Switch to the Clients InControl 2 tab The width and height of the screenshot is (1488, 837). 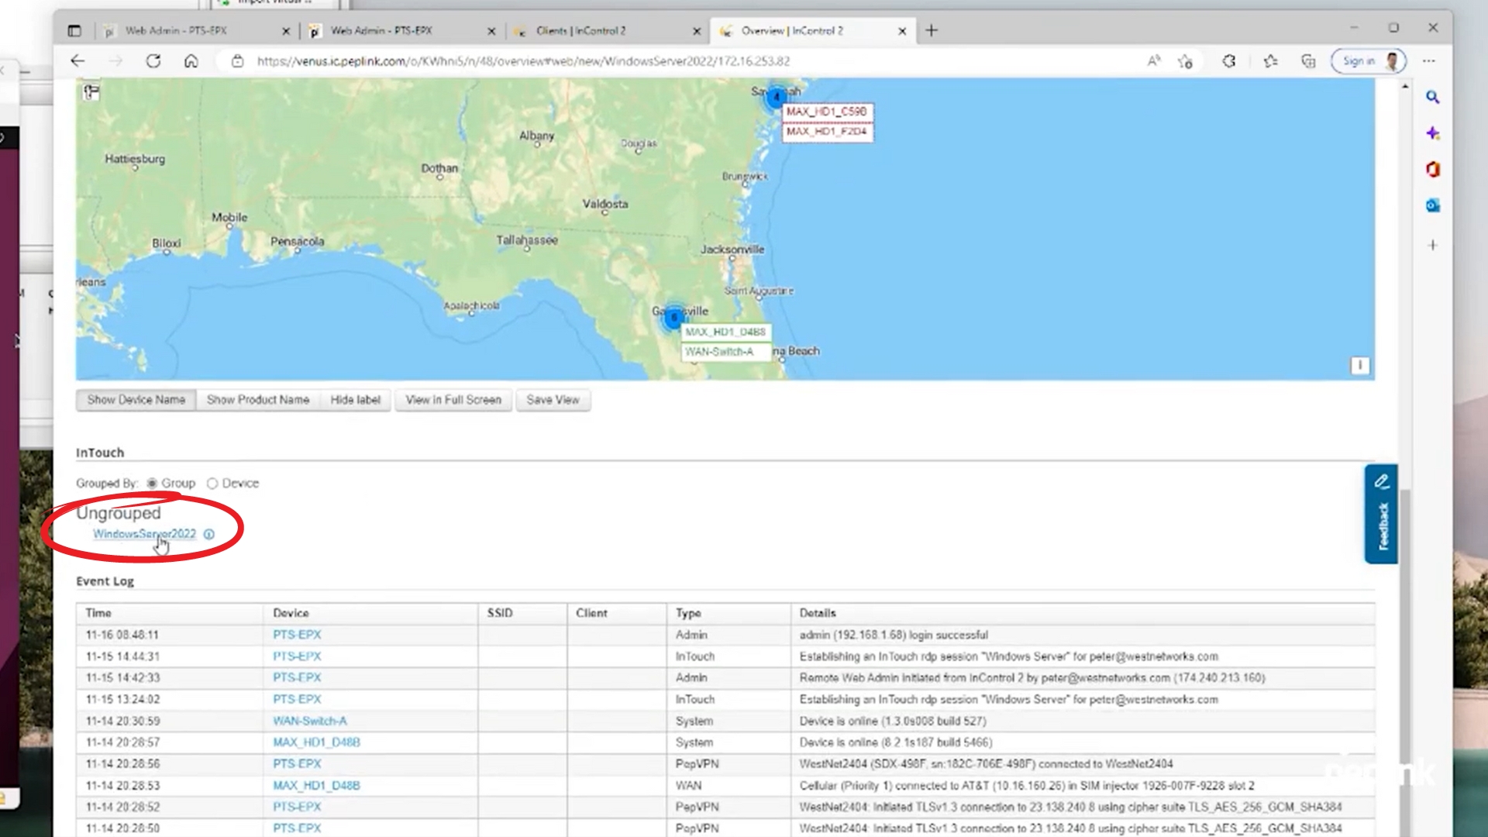tap(581, 31)
